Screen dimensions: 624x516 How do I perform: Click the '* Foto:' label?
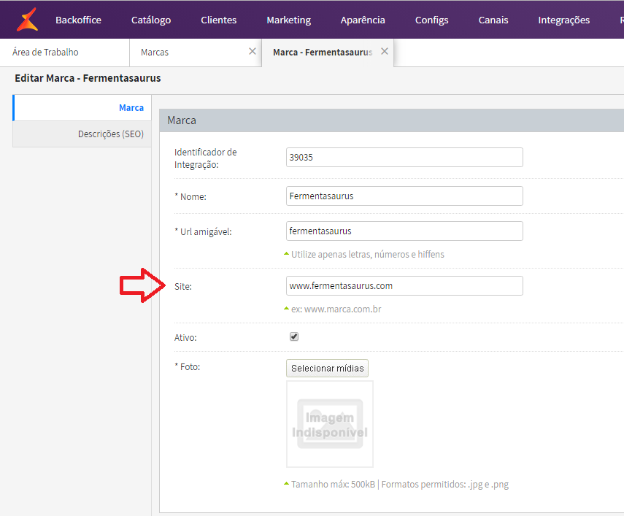tap(187, 367)
